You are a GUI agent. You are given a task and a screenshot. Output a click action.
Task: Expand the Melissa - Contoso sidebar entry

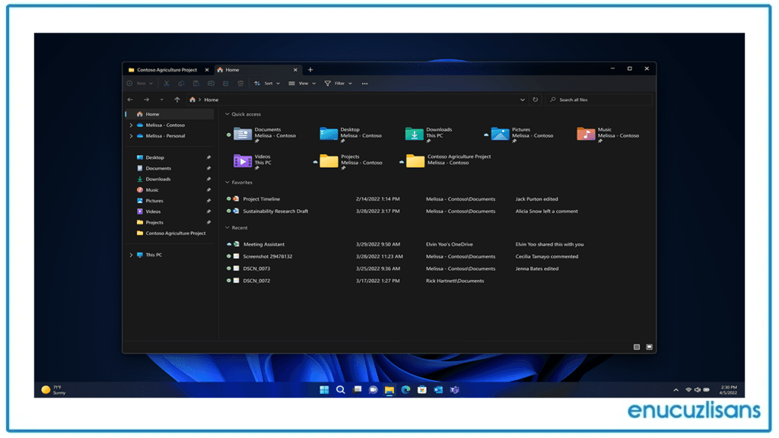coord(130,125)
